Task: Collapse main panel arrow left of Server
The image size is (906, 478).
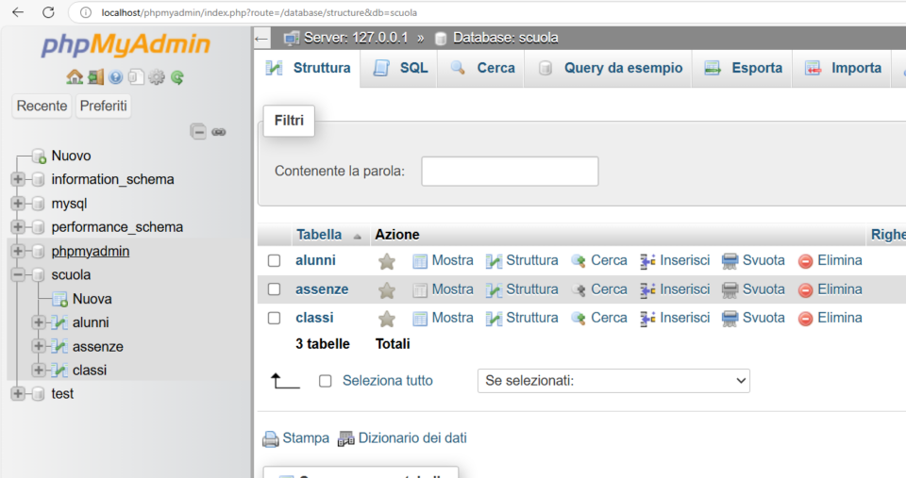Action: coord(261,39)
